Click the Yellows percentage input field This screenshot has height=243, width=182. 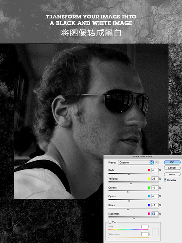click(155, 179)
